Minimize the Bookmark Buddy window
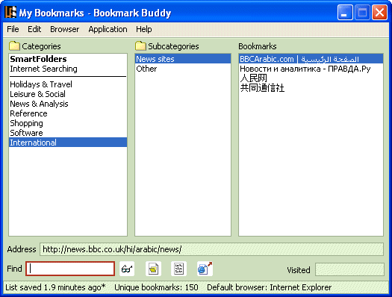The image size is (392, 297). pos(345,13)
